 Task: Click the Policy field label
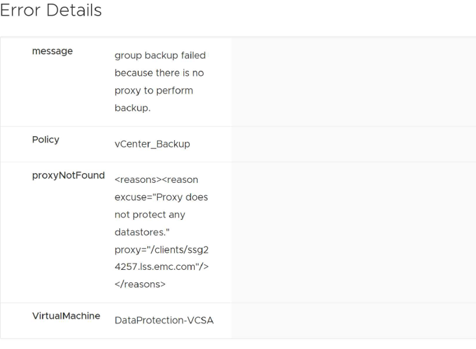coord(45,139)
